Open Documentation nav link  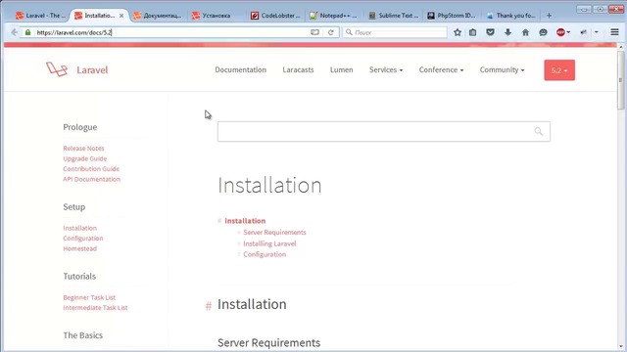tap(240, 69)
